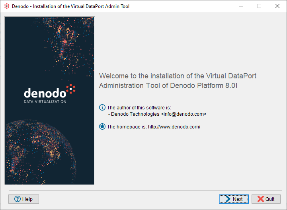Click the window title text
The width and height of the screenshot is (287, 210).
(x=70, y=6)
